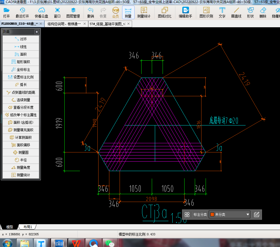Open the VIP 会员 page
This screenshot has width=280, height=247.
click(x=115, y=13)
